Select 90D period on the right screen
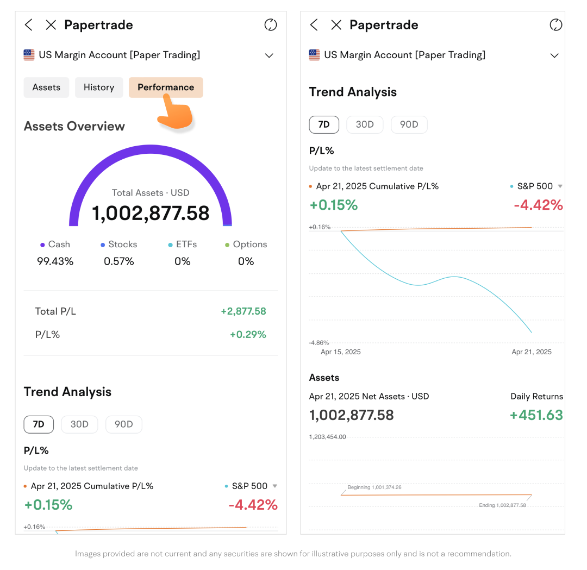Viewport: 587px width, 570px height. 409,124
